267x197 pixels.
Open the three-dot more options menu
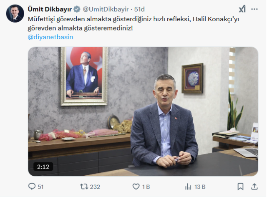click(254, 9)
